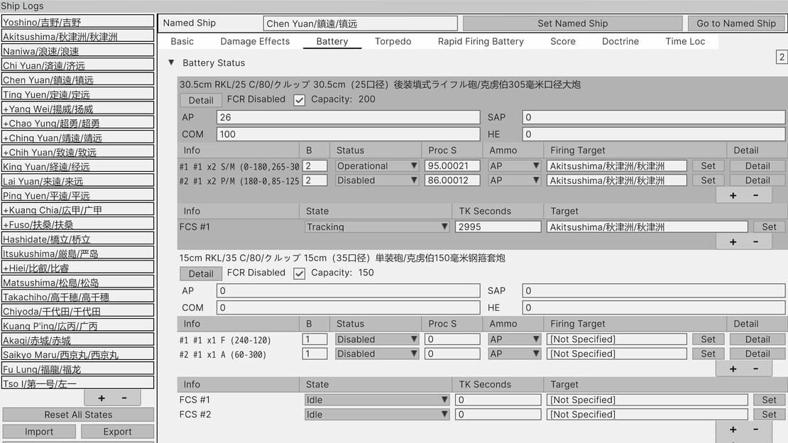Switch to the Torpedo tab

click(393, 41)
